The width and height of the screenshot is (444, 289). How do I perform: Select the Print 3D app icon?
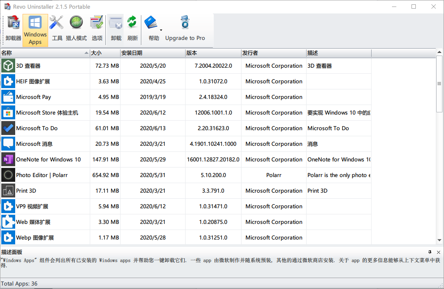click(8, 190)
